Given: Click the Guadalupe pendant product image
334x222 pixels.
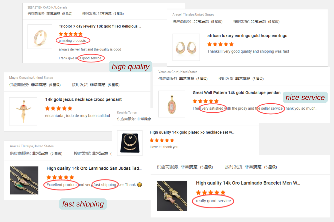Looking at the screenshot, I should 172,104.
